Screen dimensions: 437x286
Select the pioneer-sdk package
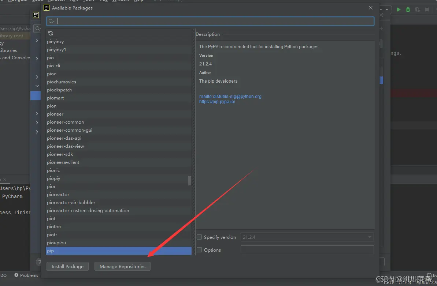coord(119,154)
